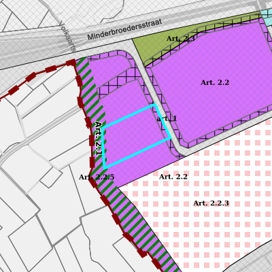Screen dimensions: 272x272
Task: Click the Art. 2.2.3 label
Action: tap(211, 203)
